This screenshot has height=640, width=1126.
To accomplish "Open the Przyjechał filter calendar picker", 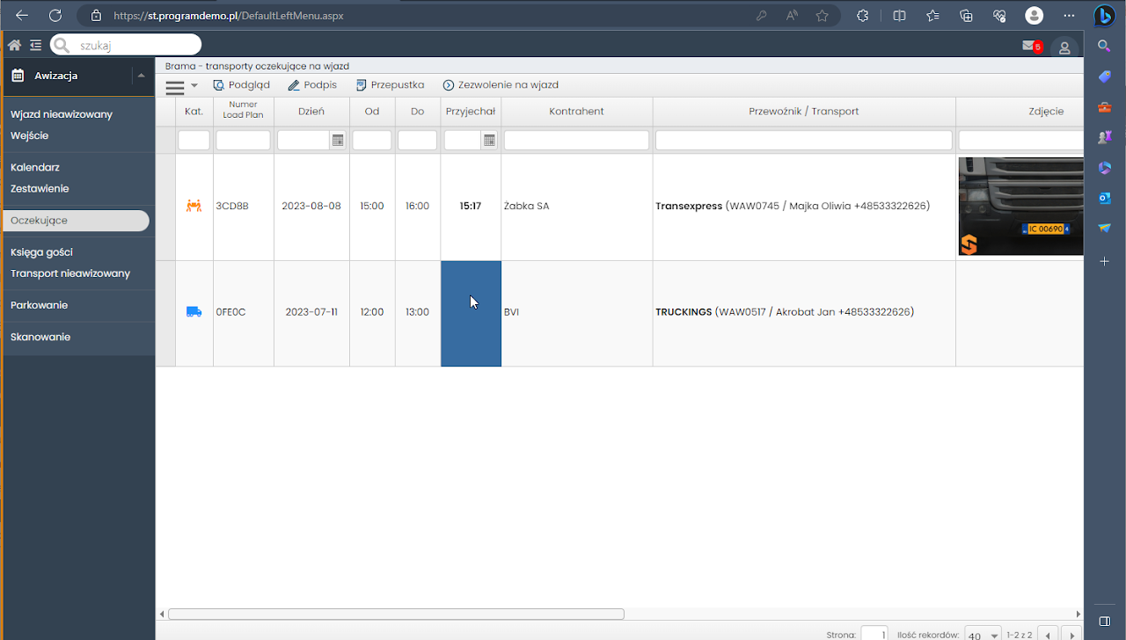I will [490, 141].
